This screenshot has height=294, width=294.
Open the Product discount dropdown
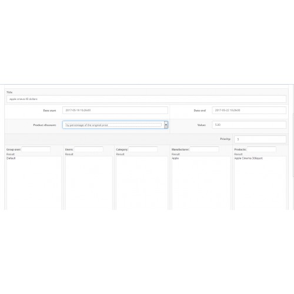(115, 125)
